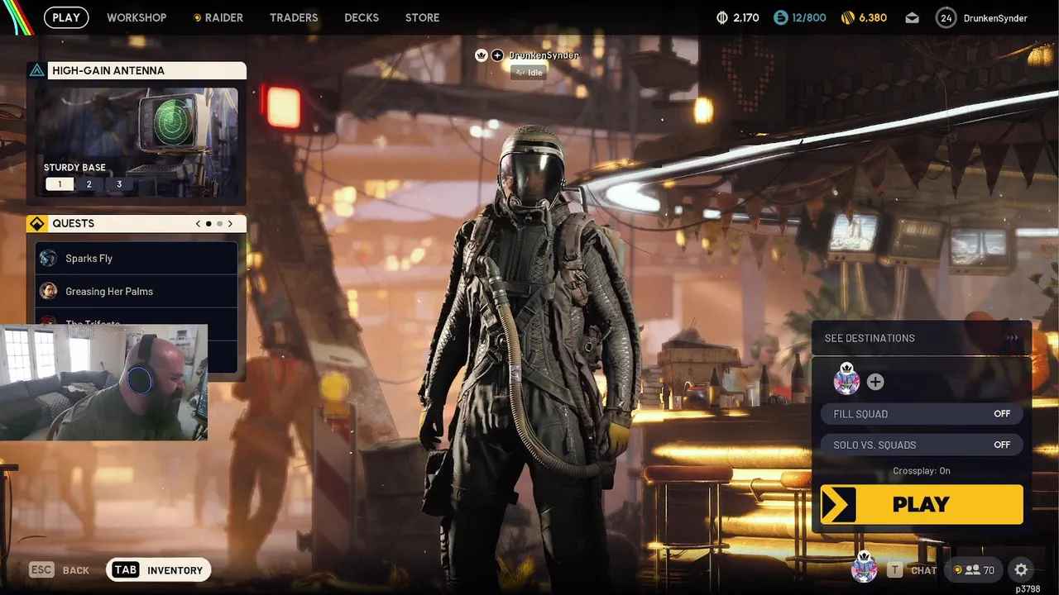Click the gold currency icon showing 6,380
The width and height of the screenshot is (1059, 595).
(x=847, y=18)
